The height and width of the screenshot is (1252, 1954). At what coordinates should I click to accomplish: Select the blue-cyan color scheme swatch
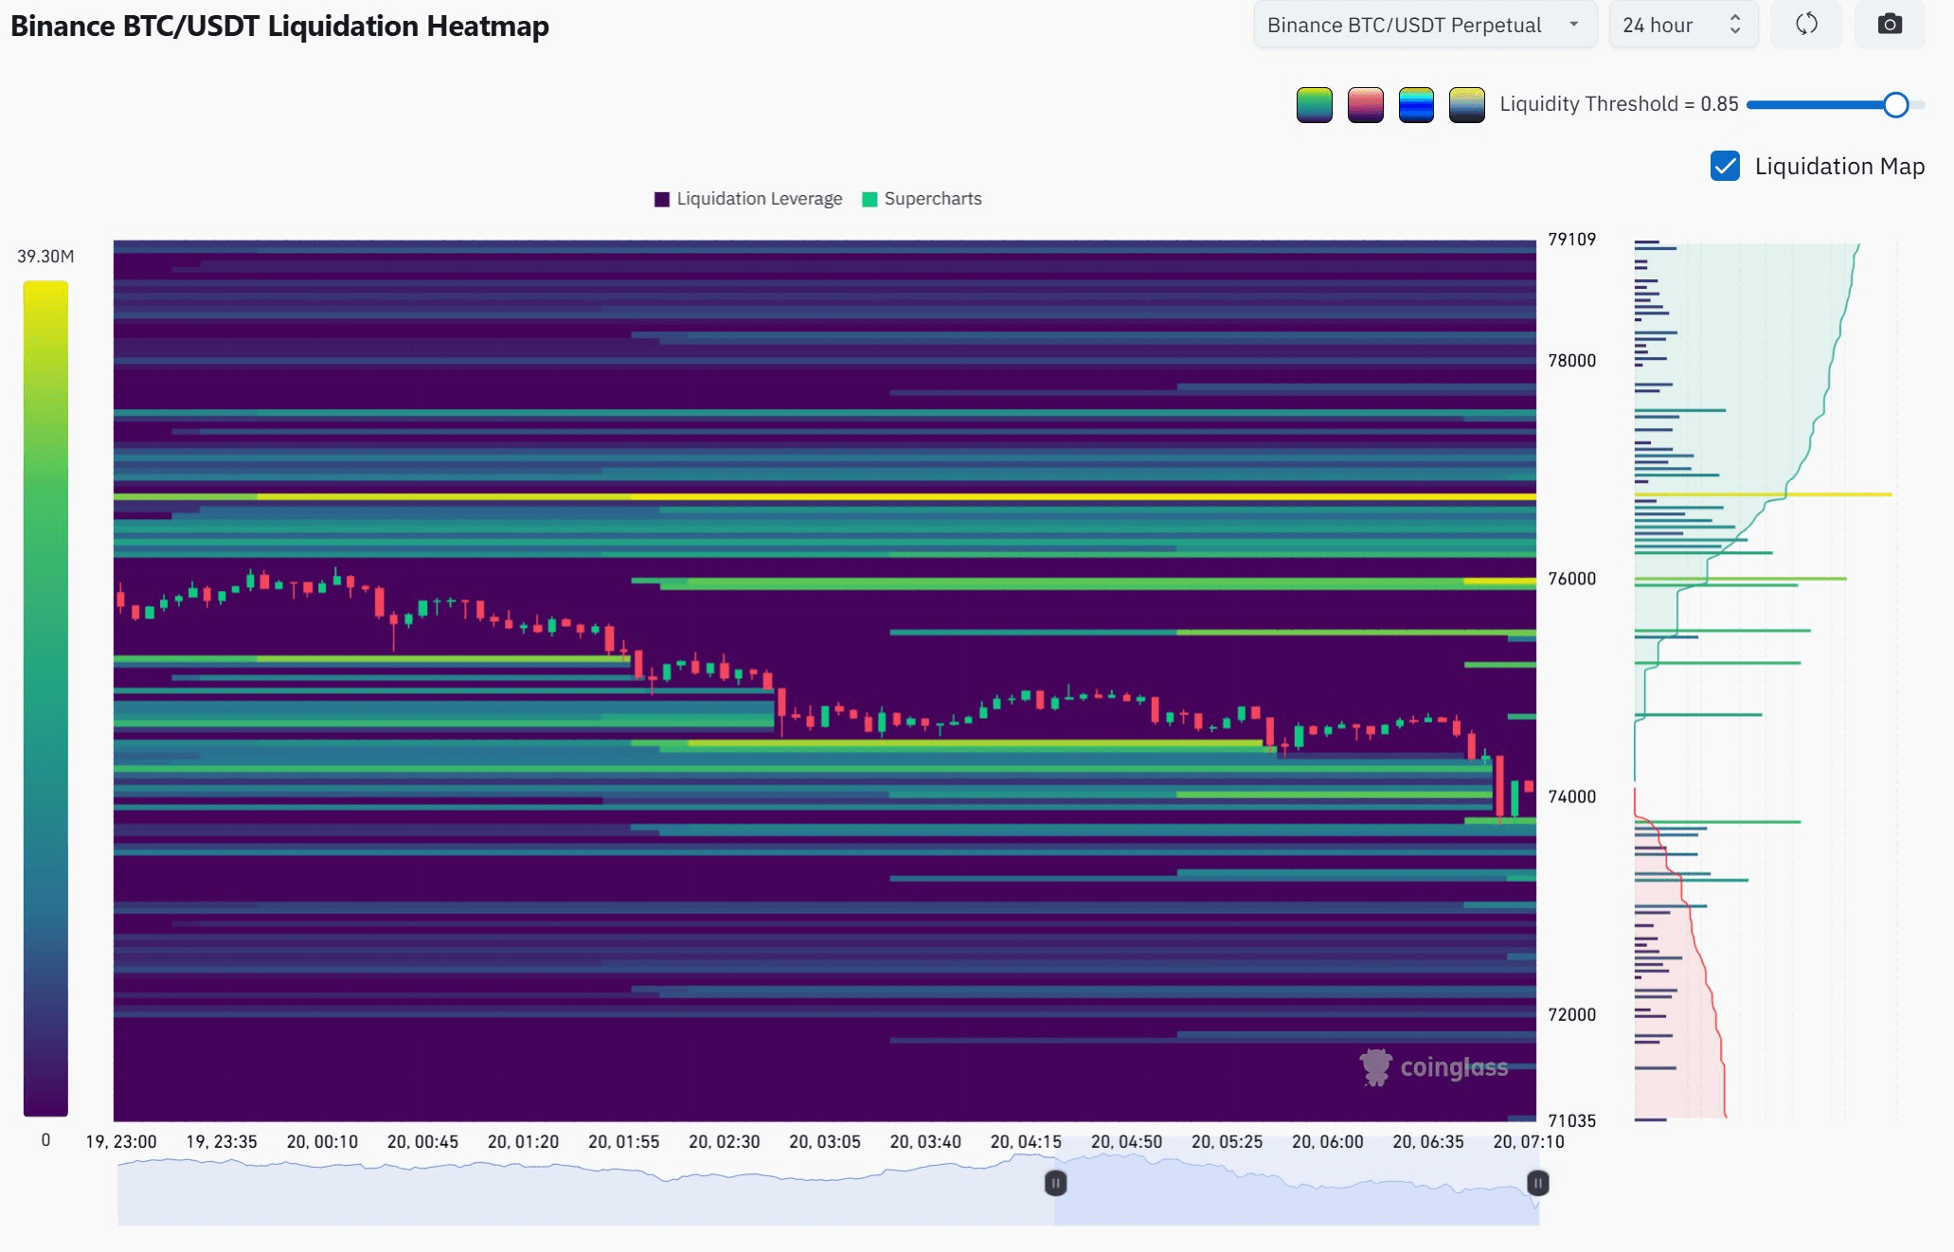coord(1416,105)
